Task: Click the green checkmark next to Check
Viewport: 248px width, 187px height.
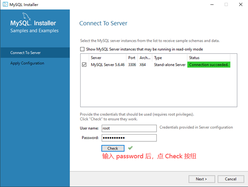Action: coord(130,148)
